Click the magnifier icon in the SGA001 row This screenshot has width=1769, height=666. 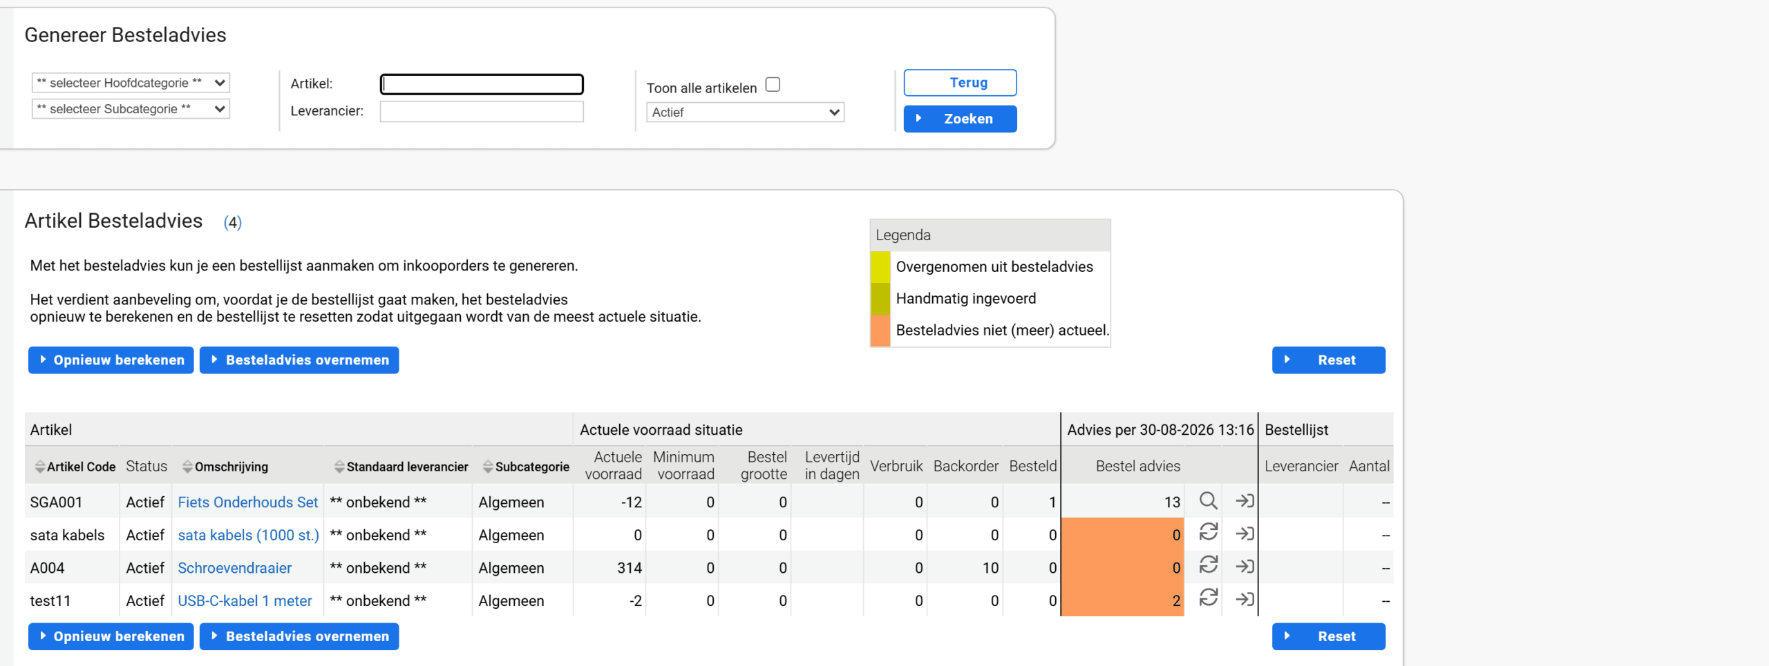tap(1208, 501)
